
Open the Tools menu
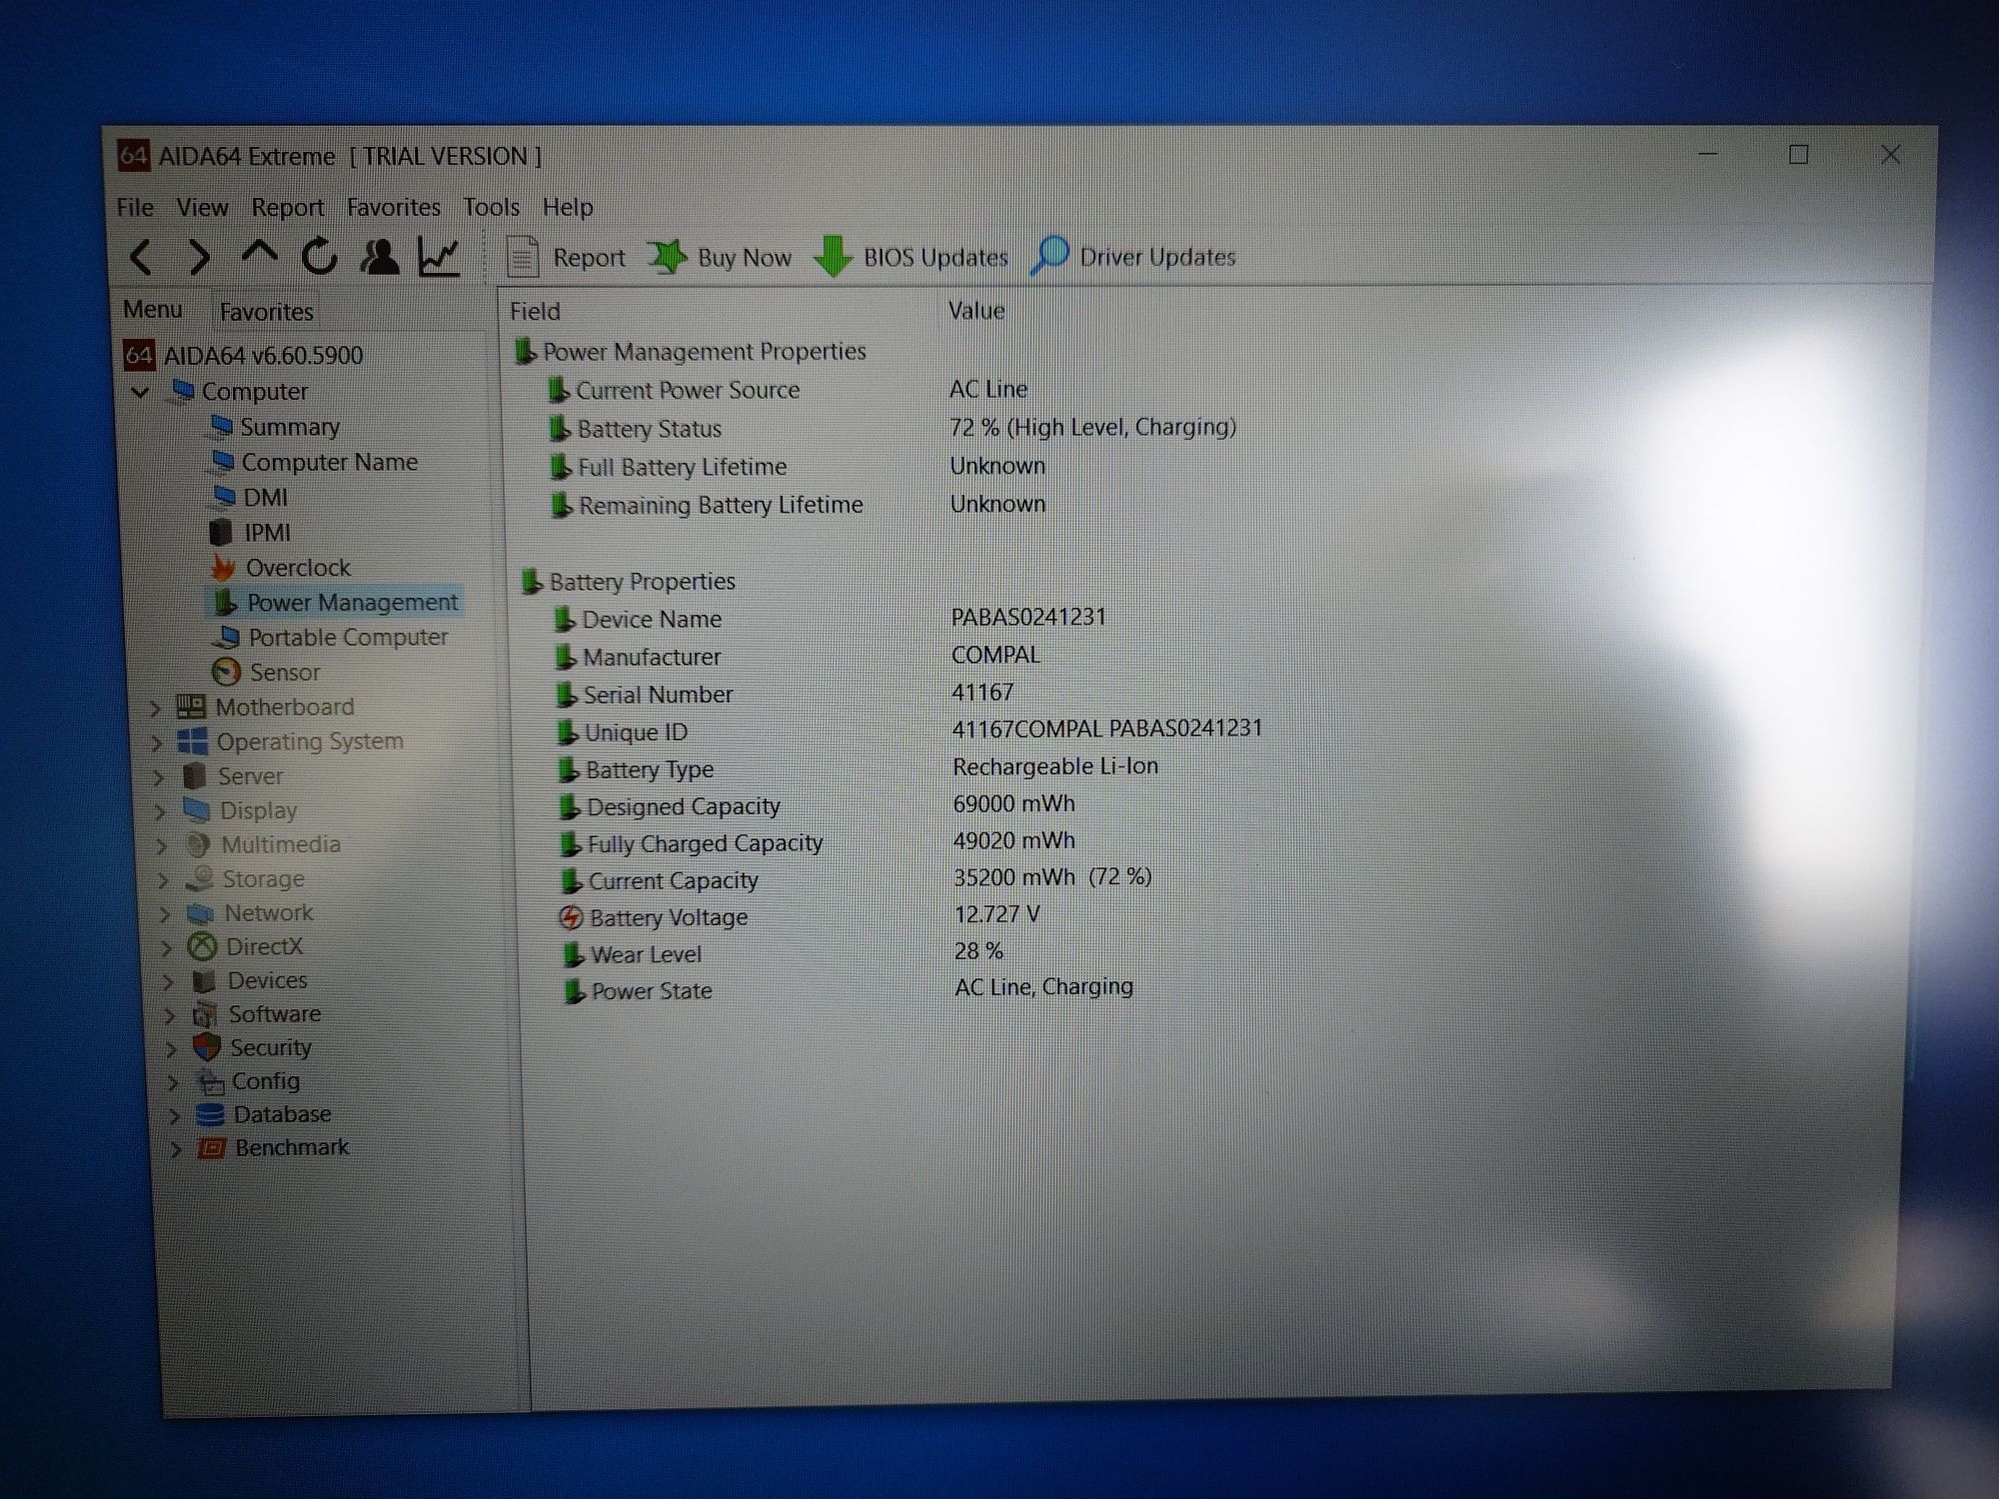491,207
